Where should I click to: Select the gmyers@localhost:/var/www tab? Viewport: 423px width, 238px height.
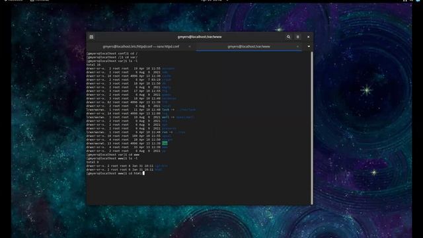(x=249, y=46)
